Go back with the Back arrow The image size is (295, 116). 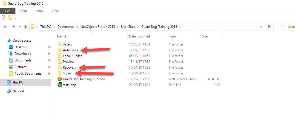pos(6,27)
